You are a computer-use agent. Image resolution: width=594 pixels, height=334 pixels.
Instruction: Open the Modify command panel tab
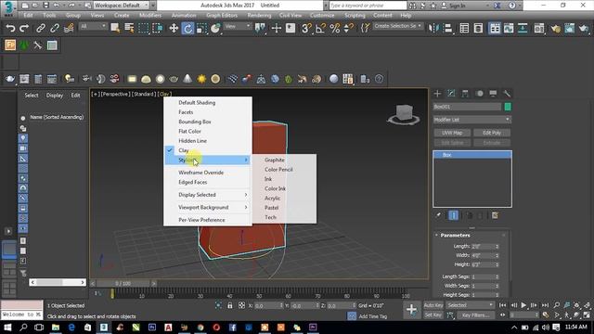pyautogui.click(x=451, y=94)
